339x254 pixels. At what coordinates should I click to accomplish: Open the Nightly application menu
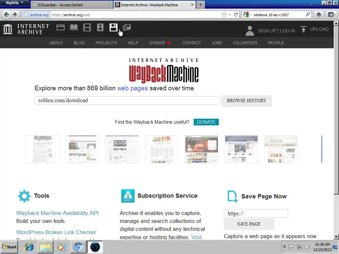14,3
